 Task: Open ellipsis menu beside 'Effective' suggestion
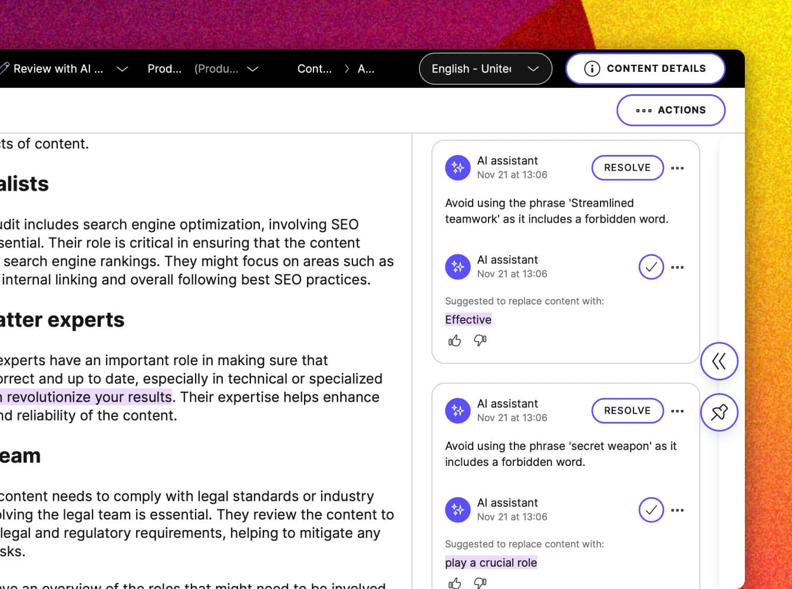pos(678,267)
